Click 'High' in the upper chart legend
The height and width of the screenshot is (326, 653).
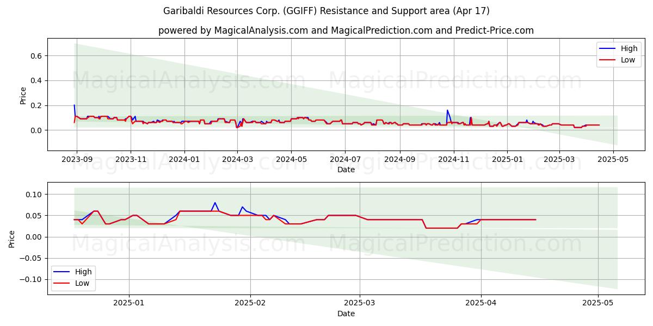click(629, 48)
